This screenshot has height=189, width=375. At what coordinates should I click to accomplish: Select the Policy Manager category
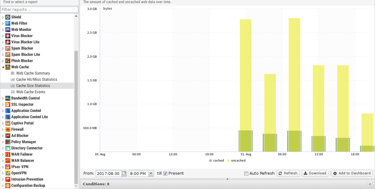23,142
